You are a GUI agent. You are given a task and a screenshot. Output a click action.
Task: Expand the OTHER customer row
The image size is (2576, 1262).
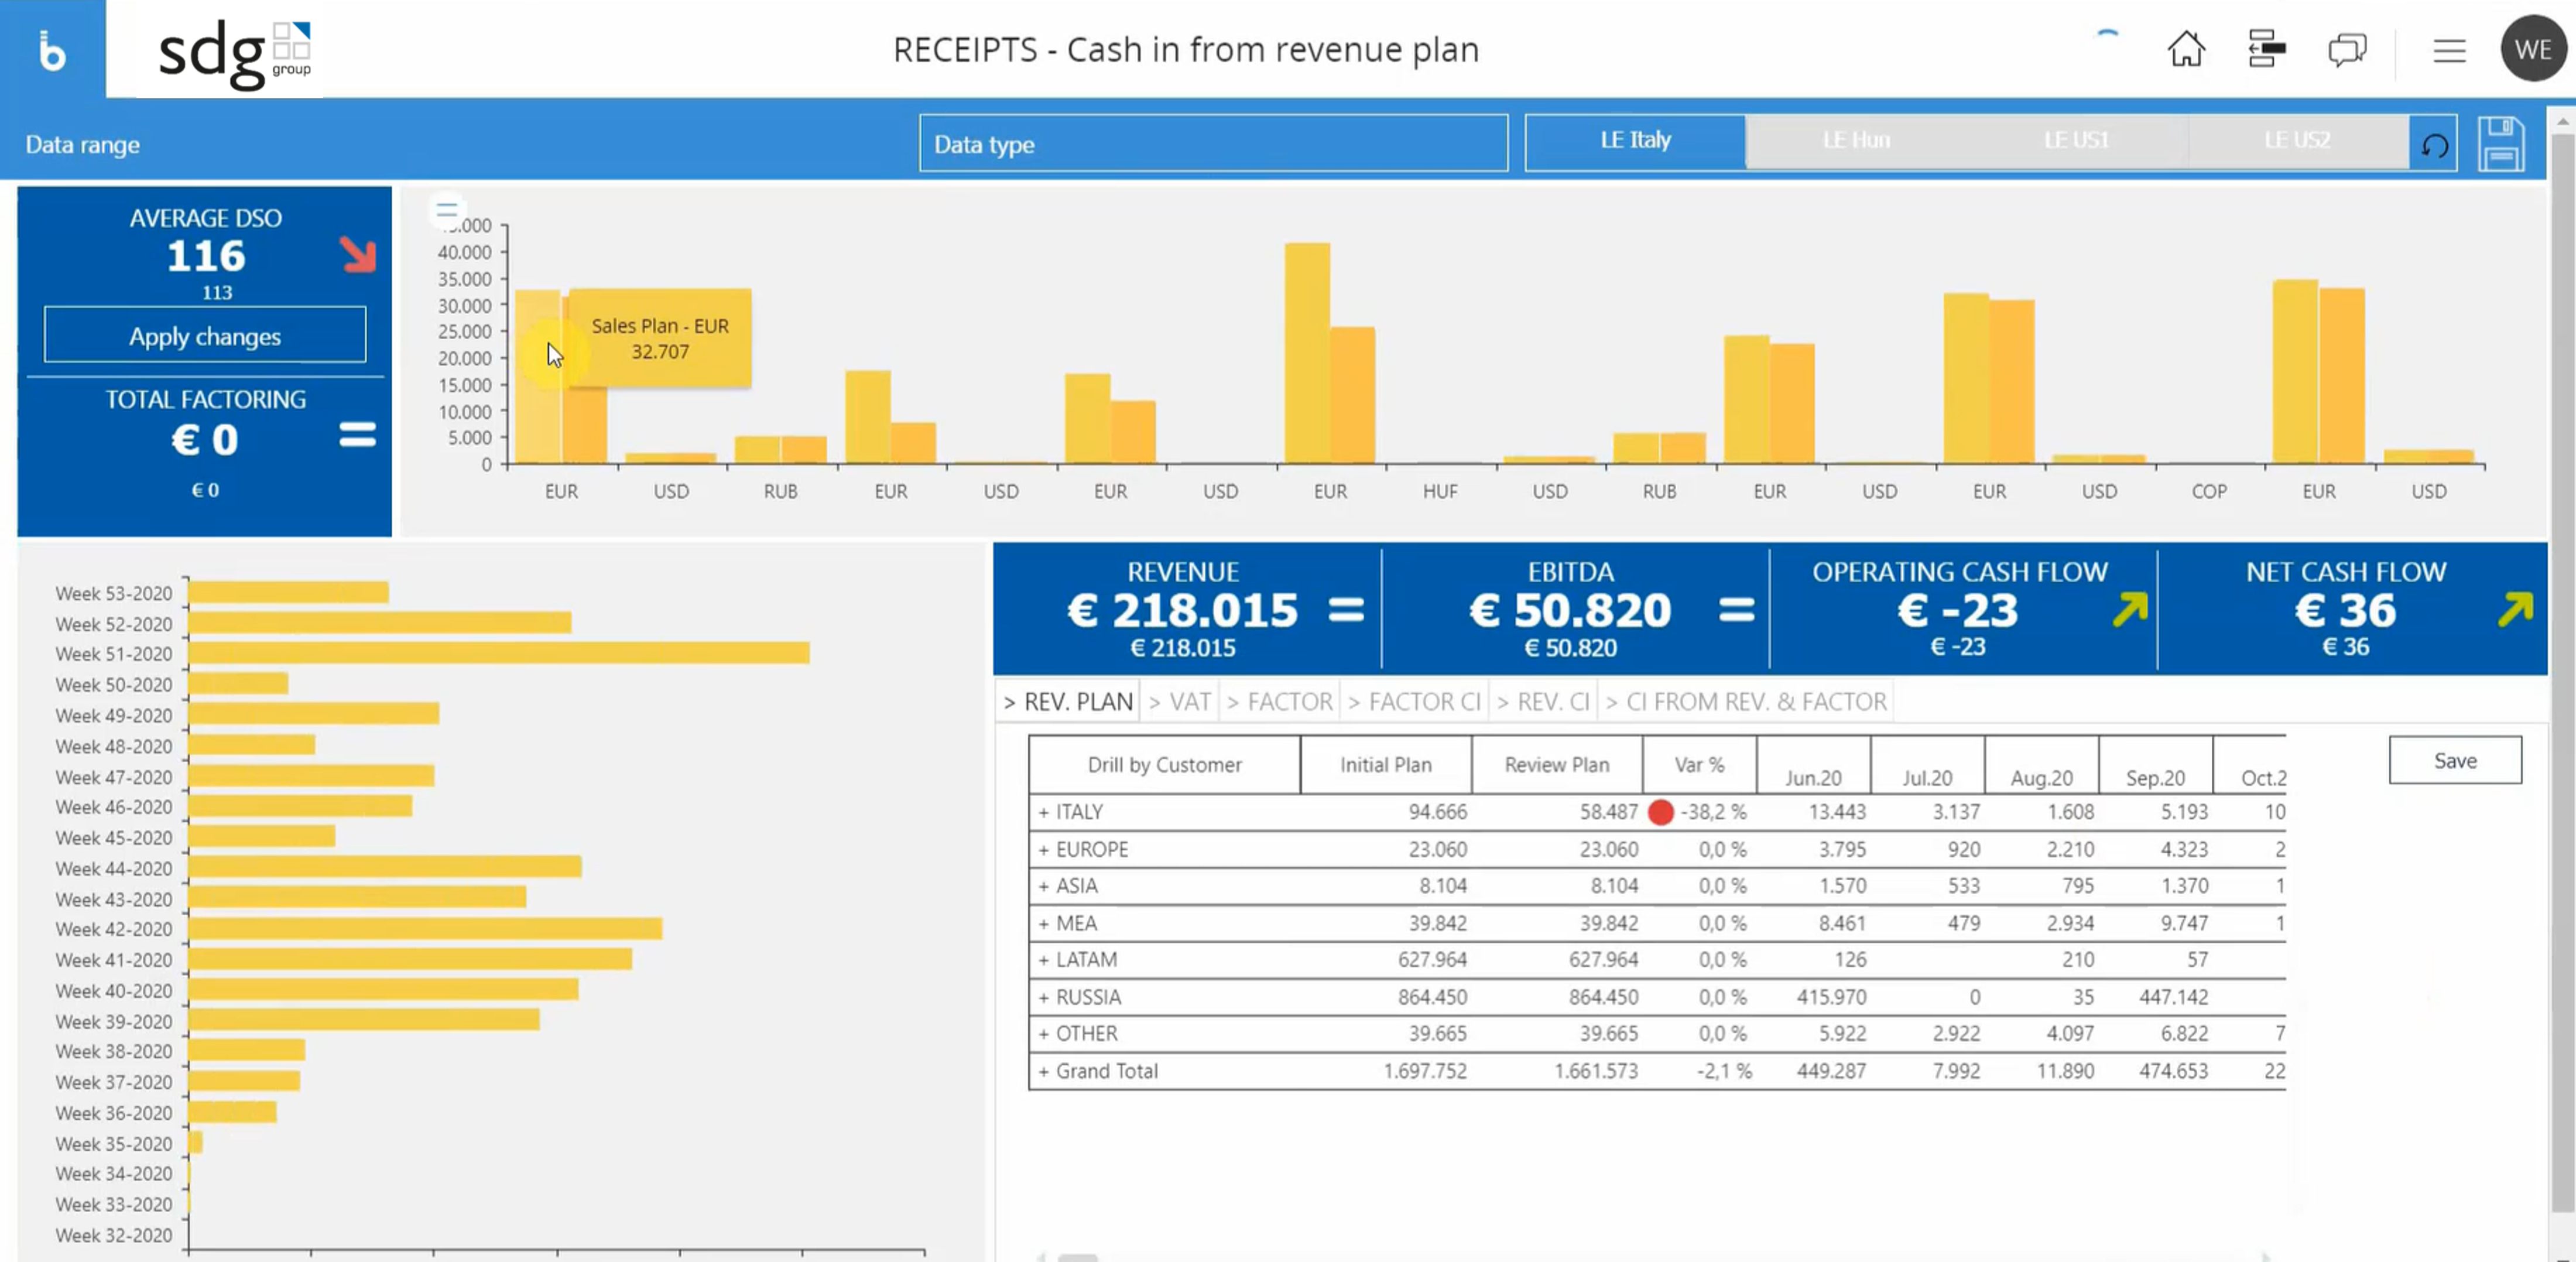click(x=1043, y=1035)
